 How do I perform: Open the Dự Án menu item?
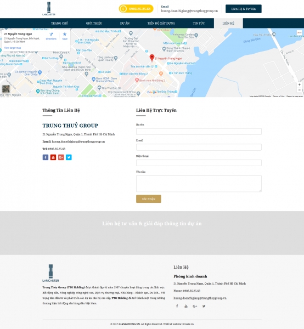(x=125, y=23)
